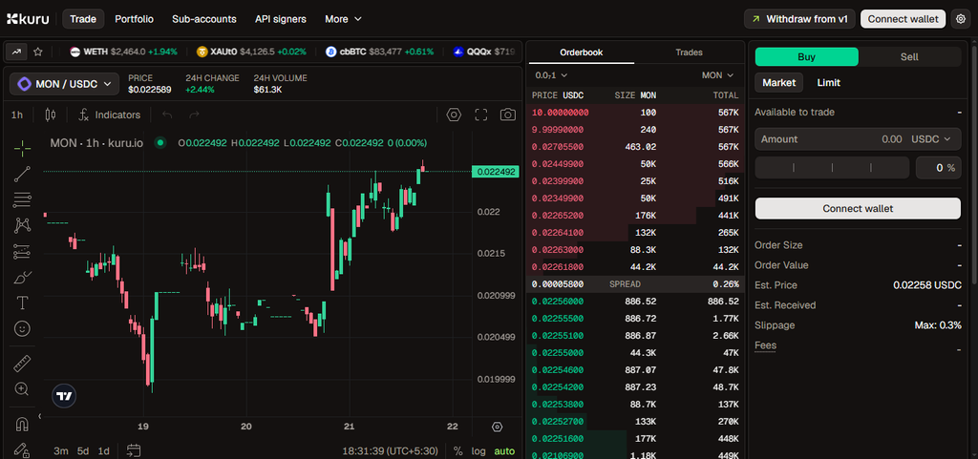Click the Kuru logo
978x459 pixels.
[28, 19]
